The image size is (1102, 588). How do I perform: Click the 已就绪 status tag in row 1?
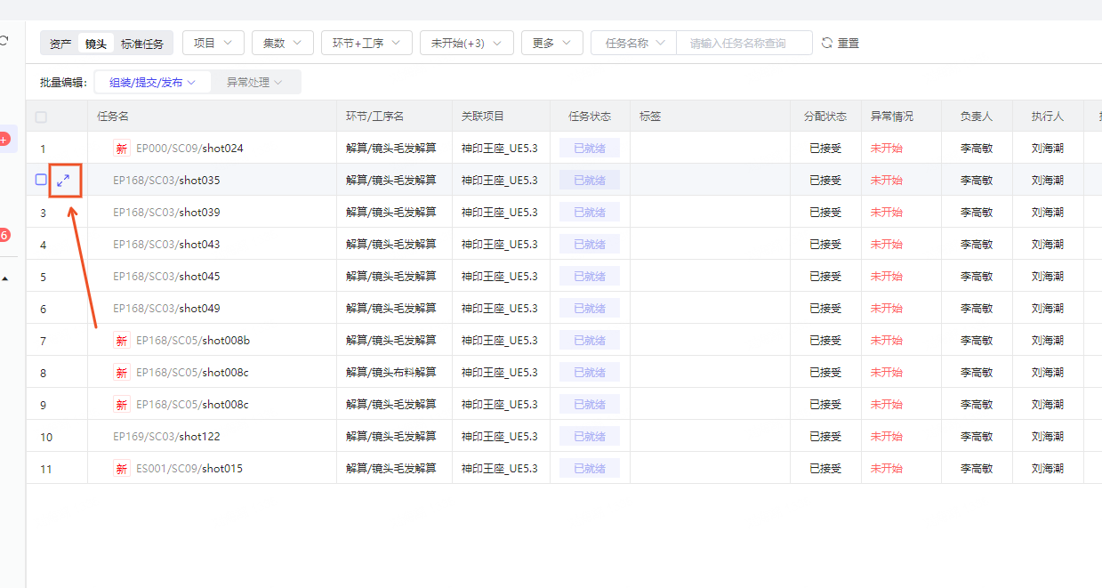point(589,149)
